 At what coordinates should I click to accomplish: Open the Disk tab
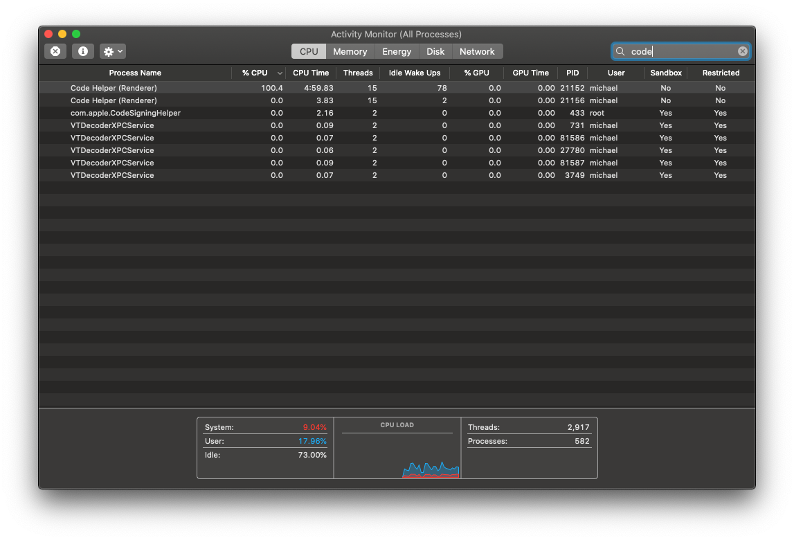[x=435, y=51]
